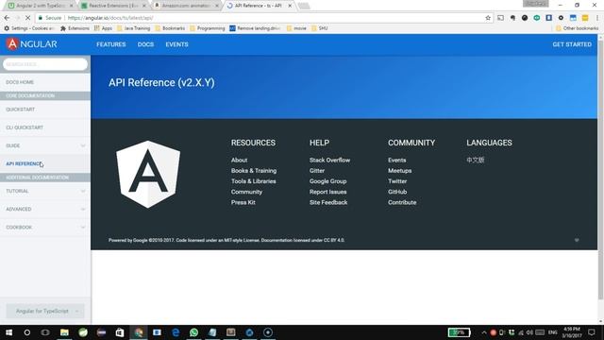Open the Tools & Libraries link
604x340 pixels.
point(254,181)
